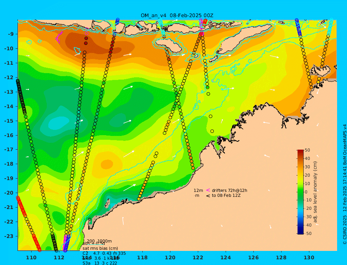
Task: Click the latitude axis label '-15'
Action: [9, 121]
